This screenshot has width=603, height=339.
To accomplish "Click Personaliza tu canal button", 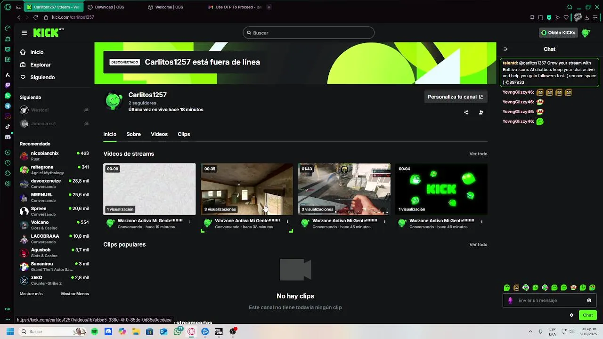I will point(455,97).
